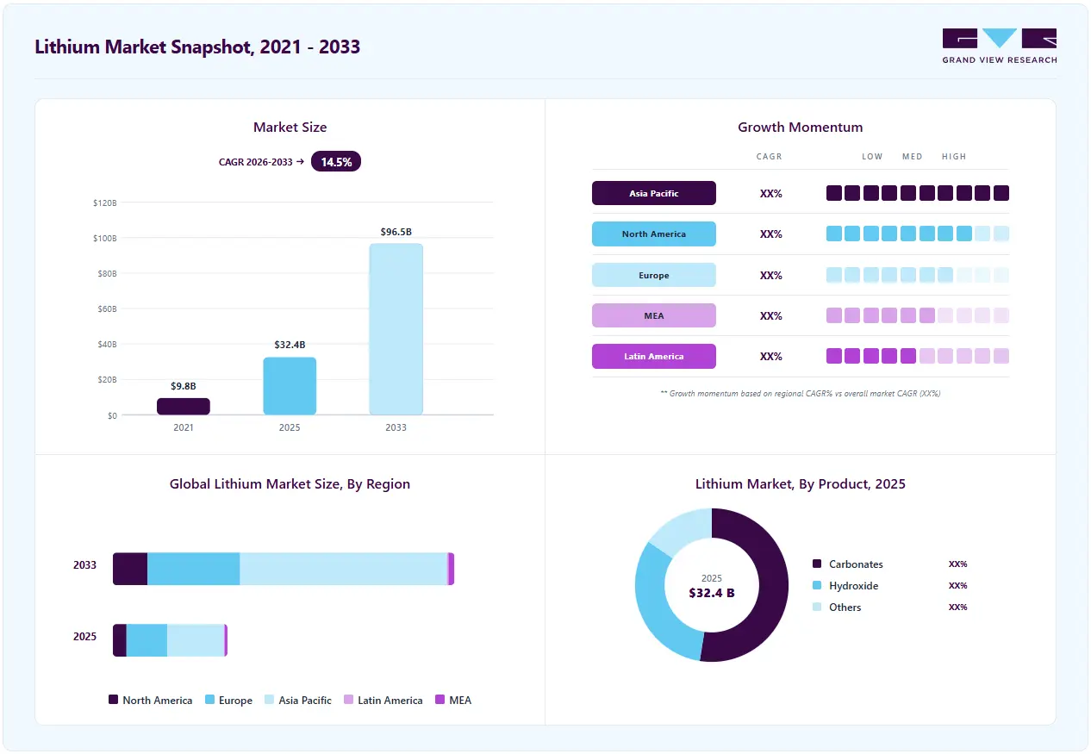Click the $96.5B value label

(396, 232)
